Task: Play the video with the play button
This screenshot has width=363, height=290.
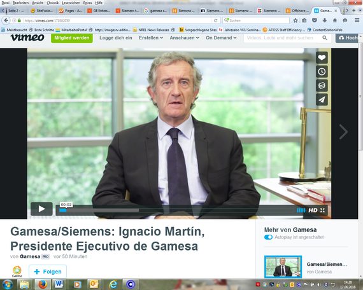Action: (x=41, y=209)
